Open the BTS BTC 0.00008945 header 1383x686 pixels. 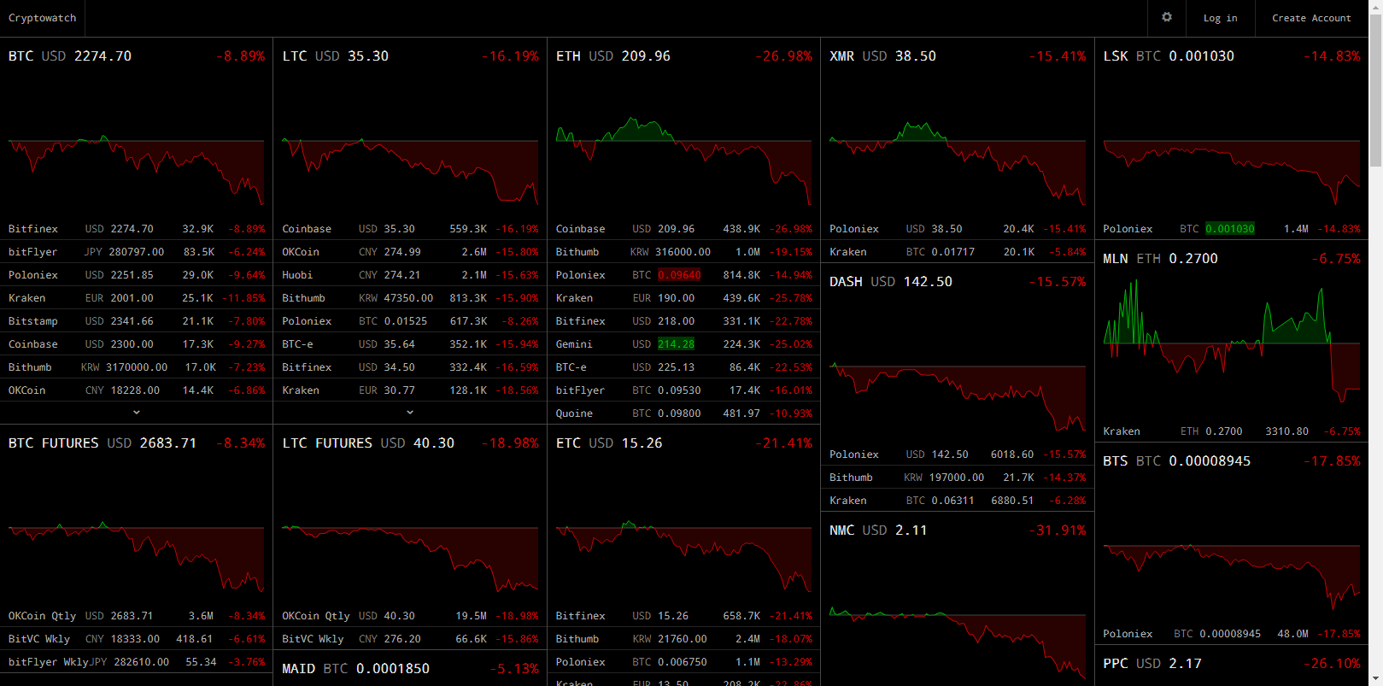1232,461
